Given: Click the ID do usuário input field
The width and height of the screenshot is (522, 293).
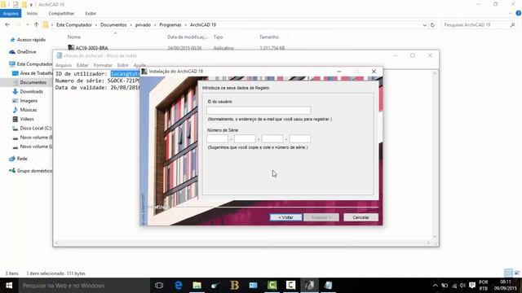Looking at the screenshot, I should pos(259,111).
